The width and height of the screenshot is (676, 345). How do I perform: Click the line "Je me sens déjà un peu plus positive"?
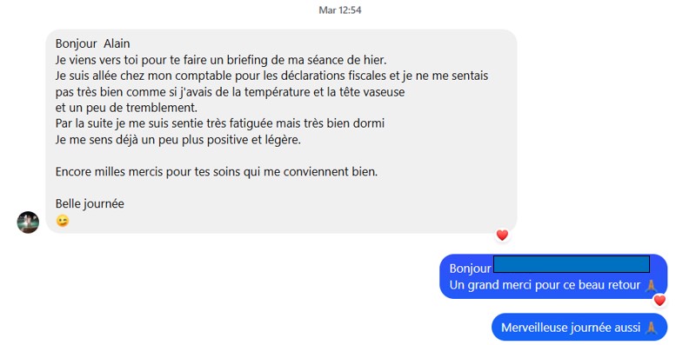(x=178, y=140)
